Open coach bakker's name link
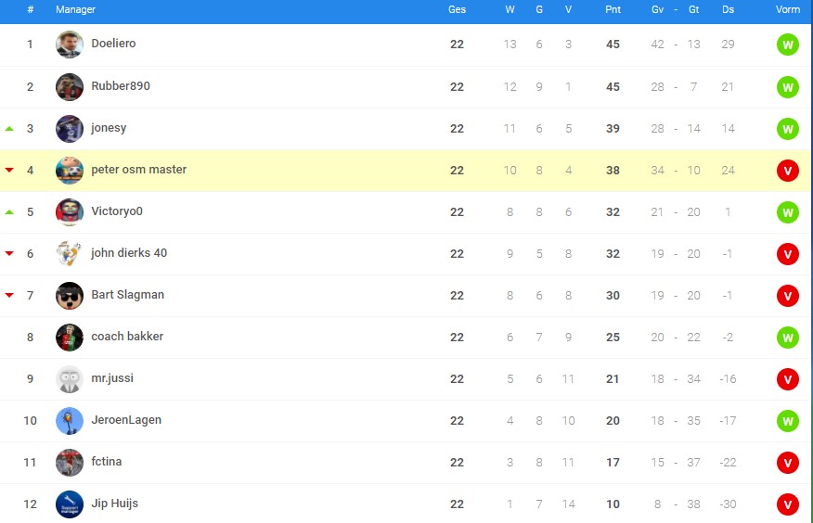Screen dimensions: 813x523 click(127, 337)
